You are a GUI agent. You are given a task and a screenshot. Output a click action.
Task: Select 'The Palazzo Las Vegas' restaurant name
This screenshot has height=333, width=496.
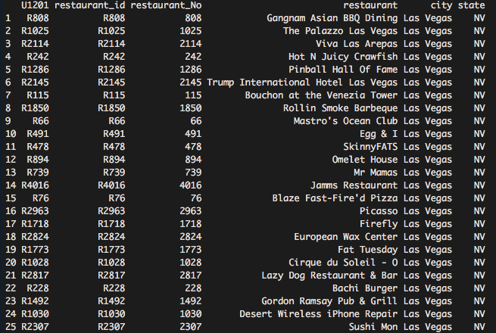tap(340, 31)
